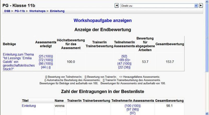The image size is (209, 115).
Task: View completed assessment {72 (100)}
Action: pos(46,60)
